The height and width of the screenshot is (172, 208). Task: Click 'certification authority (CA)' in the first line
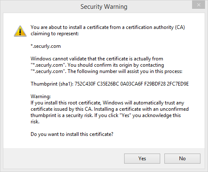(x=155, y=27)
